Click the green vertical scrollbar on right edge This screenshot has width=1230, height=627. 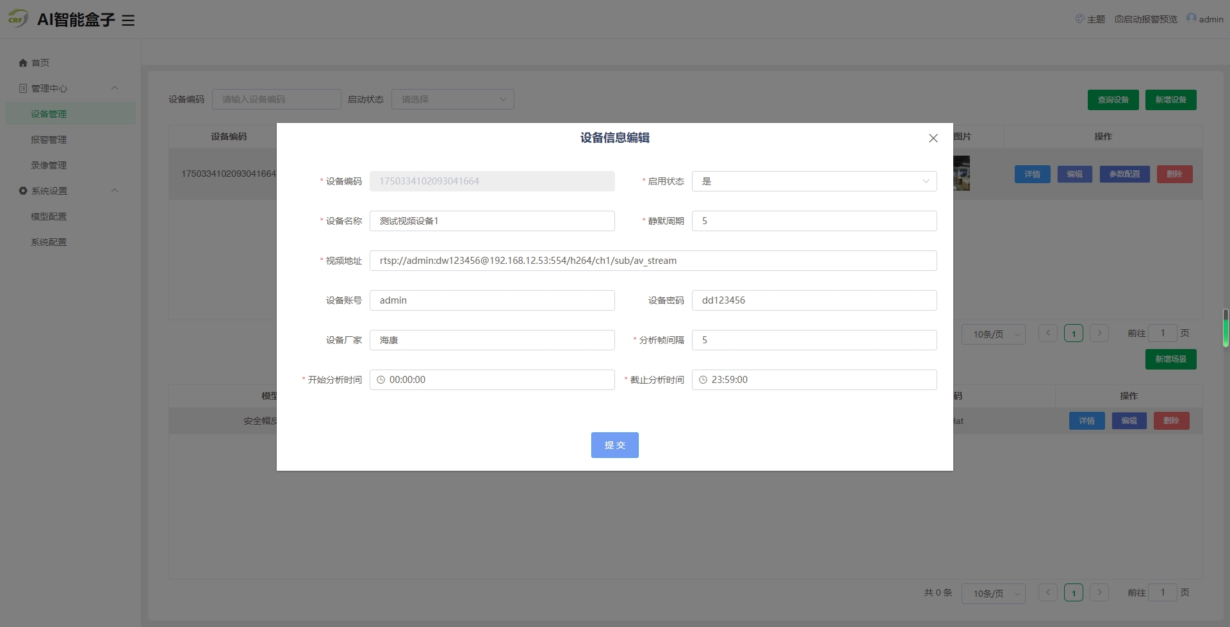1225,328
